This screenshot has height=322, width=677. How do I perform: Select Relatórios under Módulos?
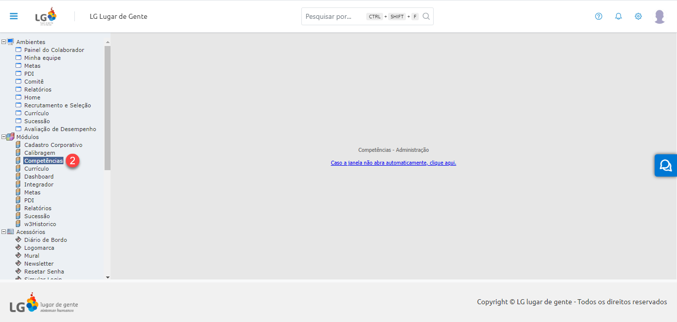pyautogui.click(x=38, y=208)
